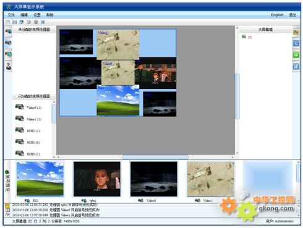Select the third teal device icon in left sidebar
This screenshot has height=228, width=303.
[x=9, y=54]
